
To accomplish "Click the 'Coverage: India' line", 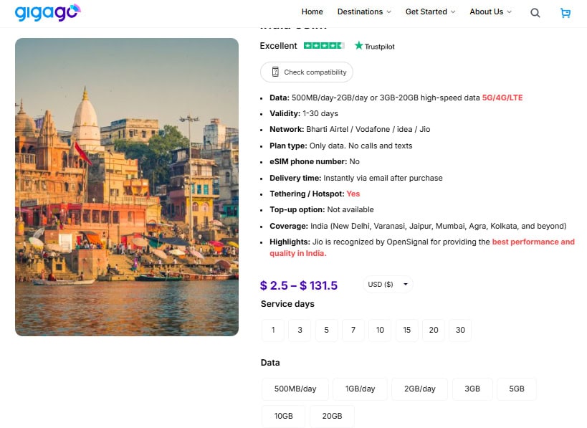I will click(x=418, y=226).
